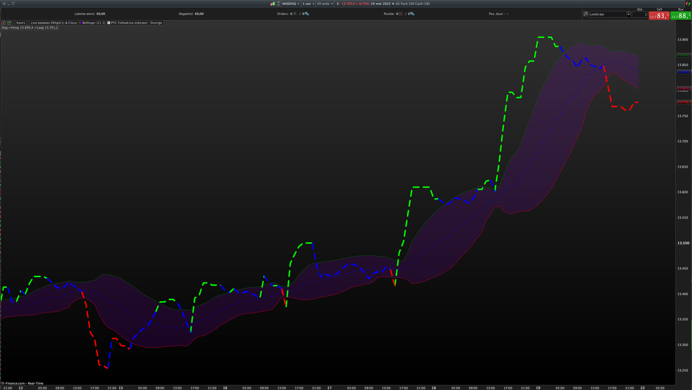
Task: Click the Bollinger (21 1) color swatch
Action: point(80,23)
